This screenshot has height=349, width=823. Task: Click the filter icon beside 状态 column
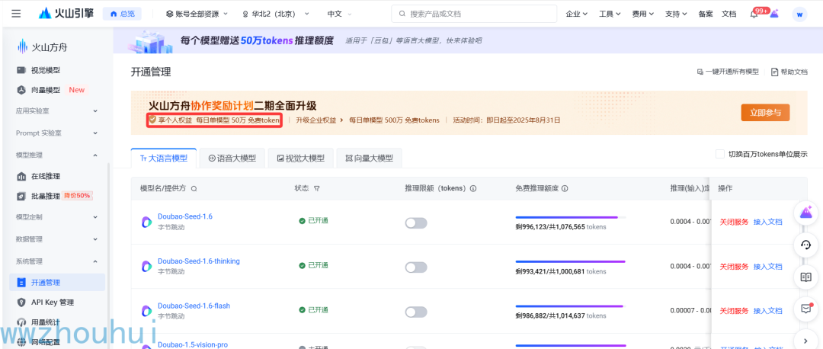[x=316, y=188]
